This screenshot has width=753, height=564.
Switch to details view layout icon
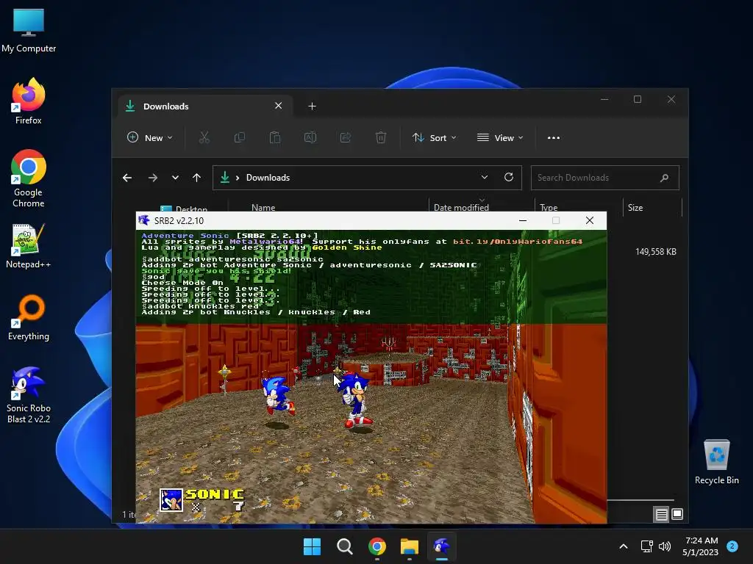tap(661, 514)
